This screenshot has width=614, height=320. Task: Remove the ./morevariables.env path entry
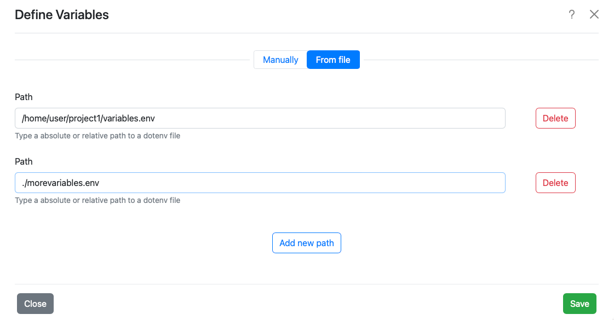tap(555, 183)
